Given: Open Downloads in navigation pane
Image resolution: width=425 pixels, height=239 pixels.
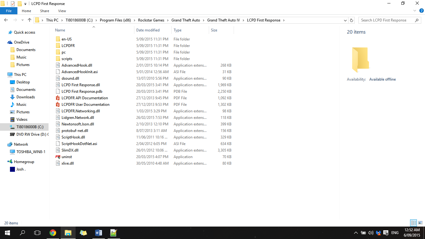Looking at the screenshot, I should pos(26,97).
